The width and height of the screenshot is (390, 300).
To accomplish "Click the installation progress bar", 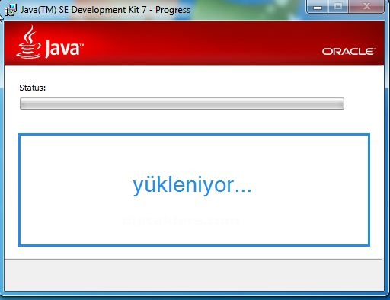I will (182, 104).
